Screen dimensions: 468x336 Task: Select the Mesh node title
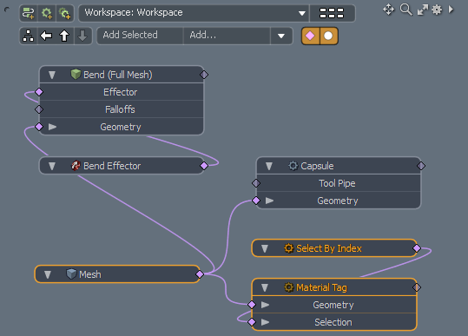[x=89, y=274]
